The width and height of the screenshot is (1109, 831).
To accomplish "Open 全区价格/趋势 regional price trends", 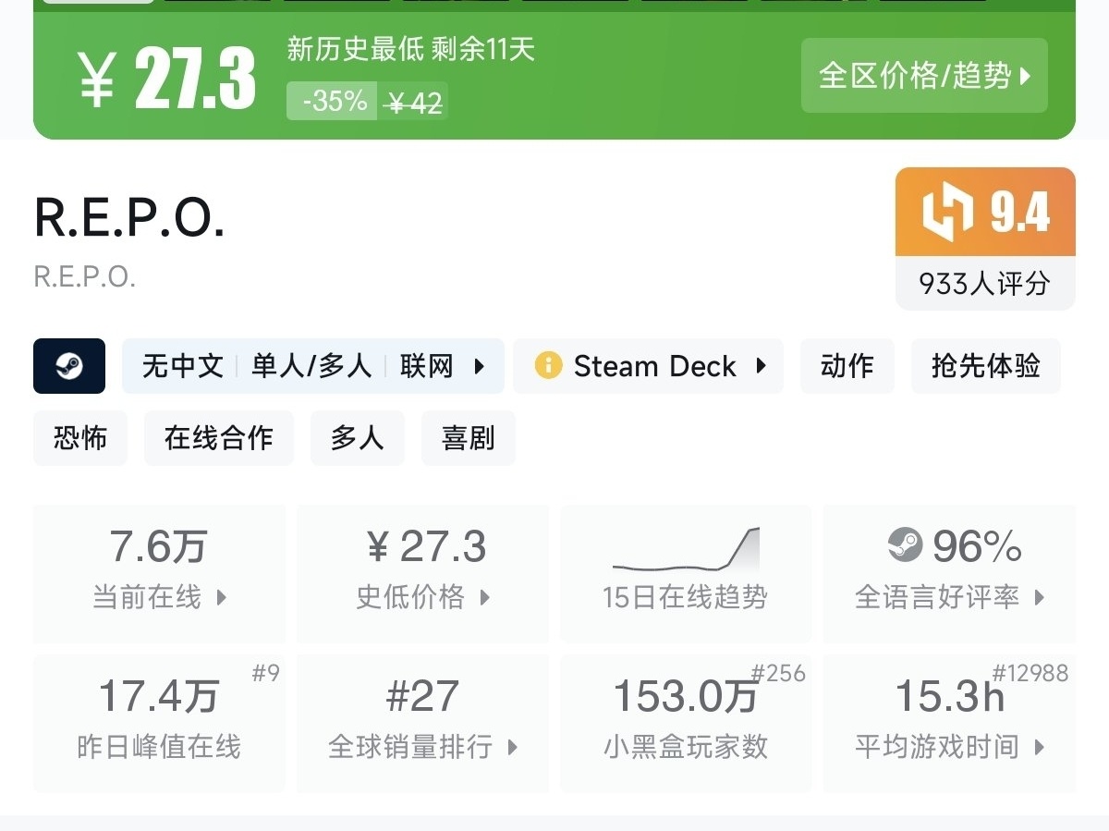I will tap(924, 76).
